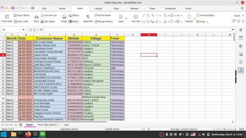This screenshot has height=138, width=246.
Task: Select the Line drawing tool
Action: (143, 15)
